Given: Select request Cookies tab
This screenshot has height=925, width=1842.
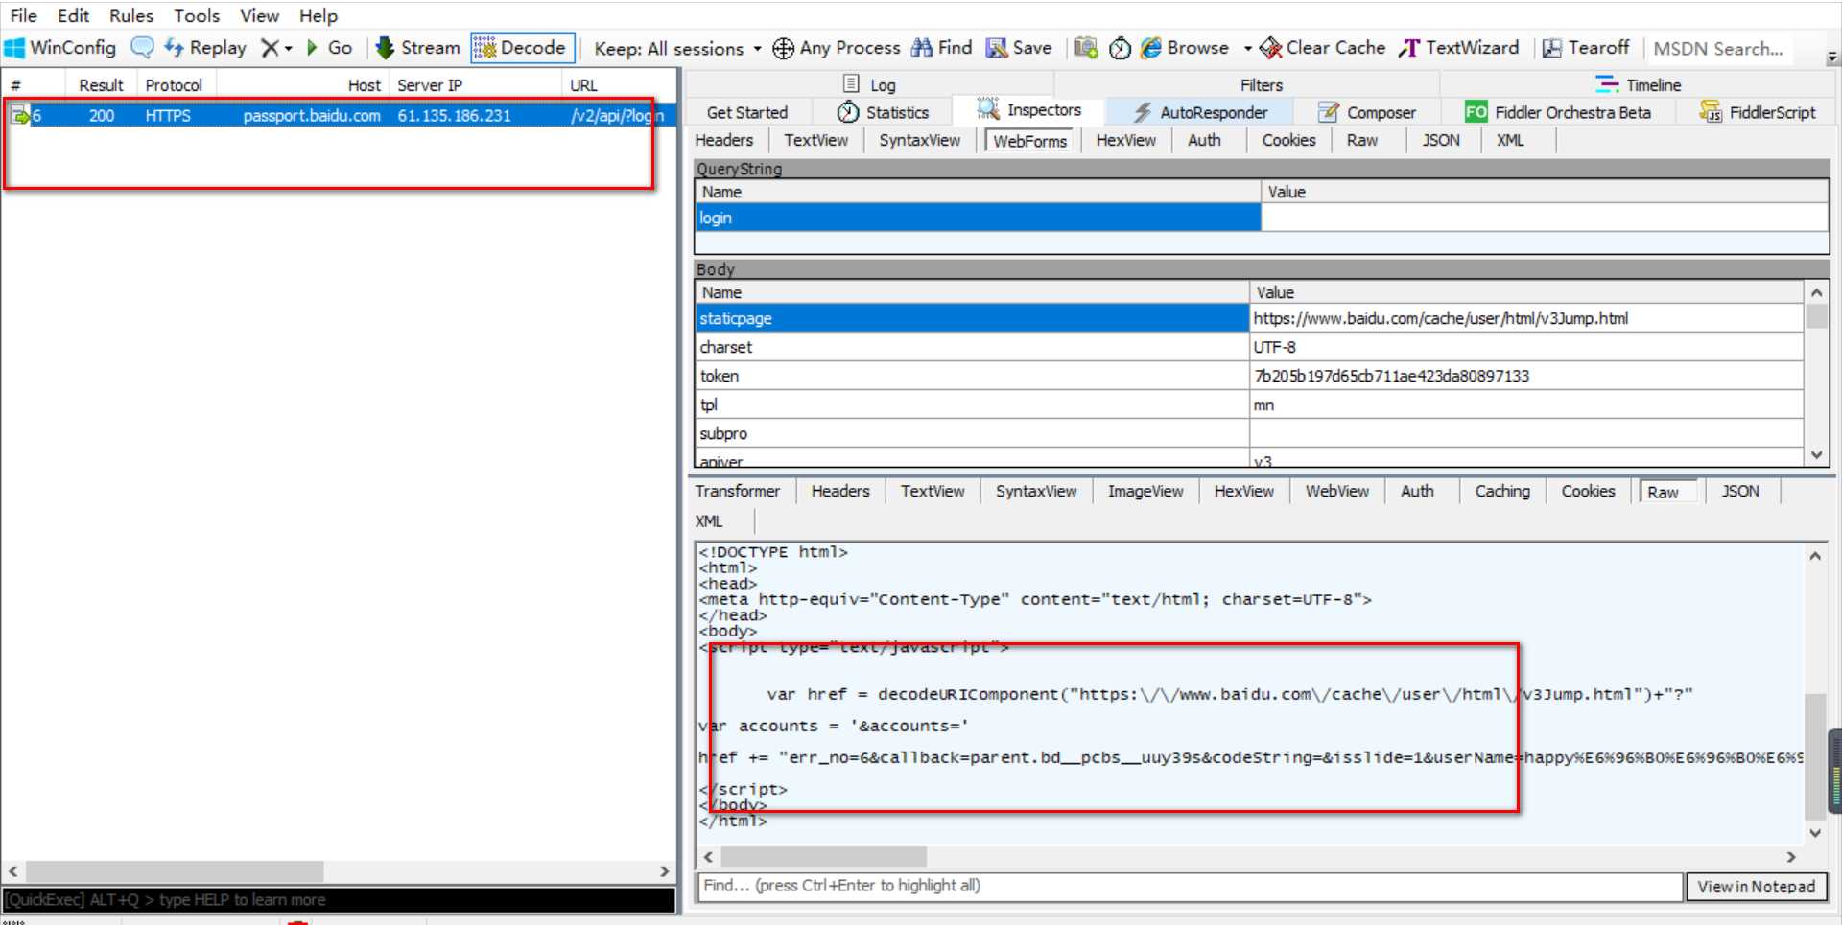Looking at the screenshot, I should tap(1288, 140).
